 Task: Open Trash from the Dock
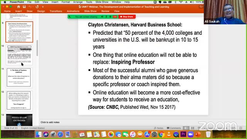click(x=208, y=134)
